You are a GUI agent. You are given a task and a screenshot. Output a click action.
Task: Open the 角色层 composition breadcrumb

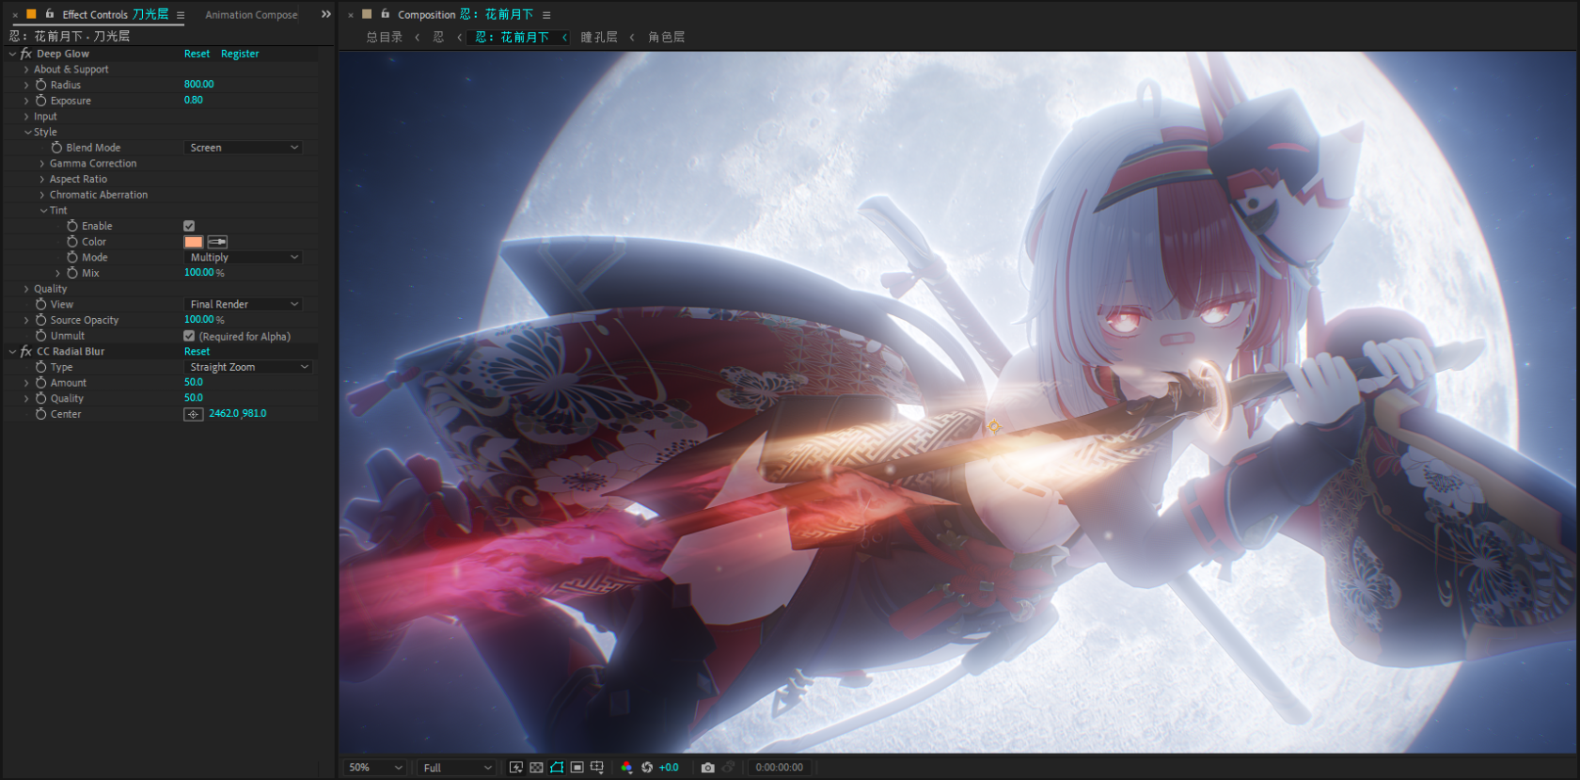click(666, 38)
